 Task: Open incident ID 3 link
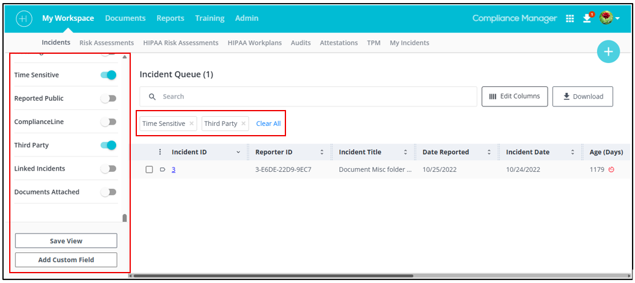pyautogui.click(x=174, y=170)
